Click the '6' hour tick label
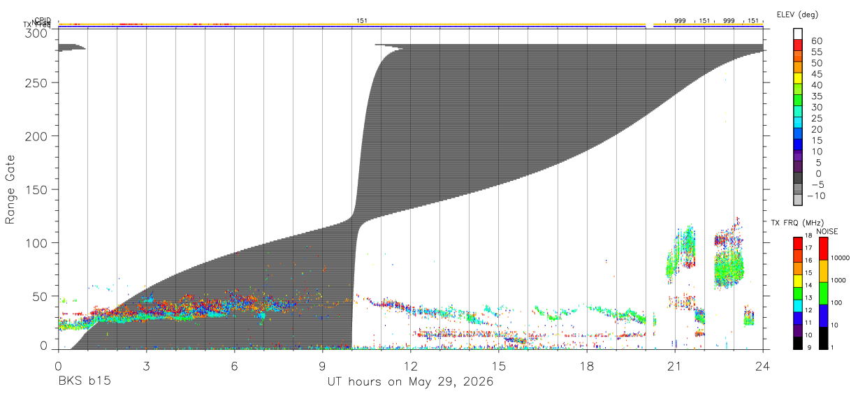Screen dimensions: 858x396 [x=234, y=365]
